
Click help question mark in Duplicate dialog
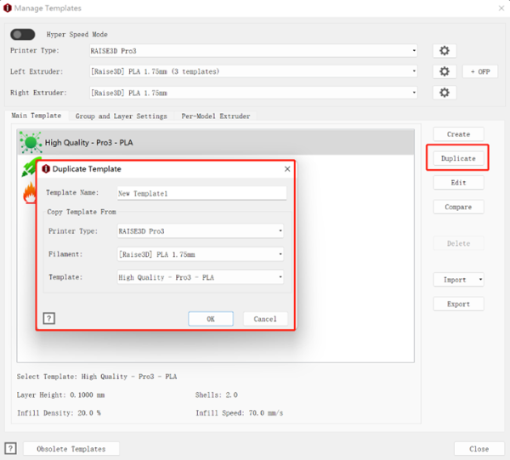[x=49, y=318]
